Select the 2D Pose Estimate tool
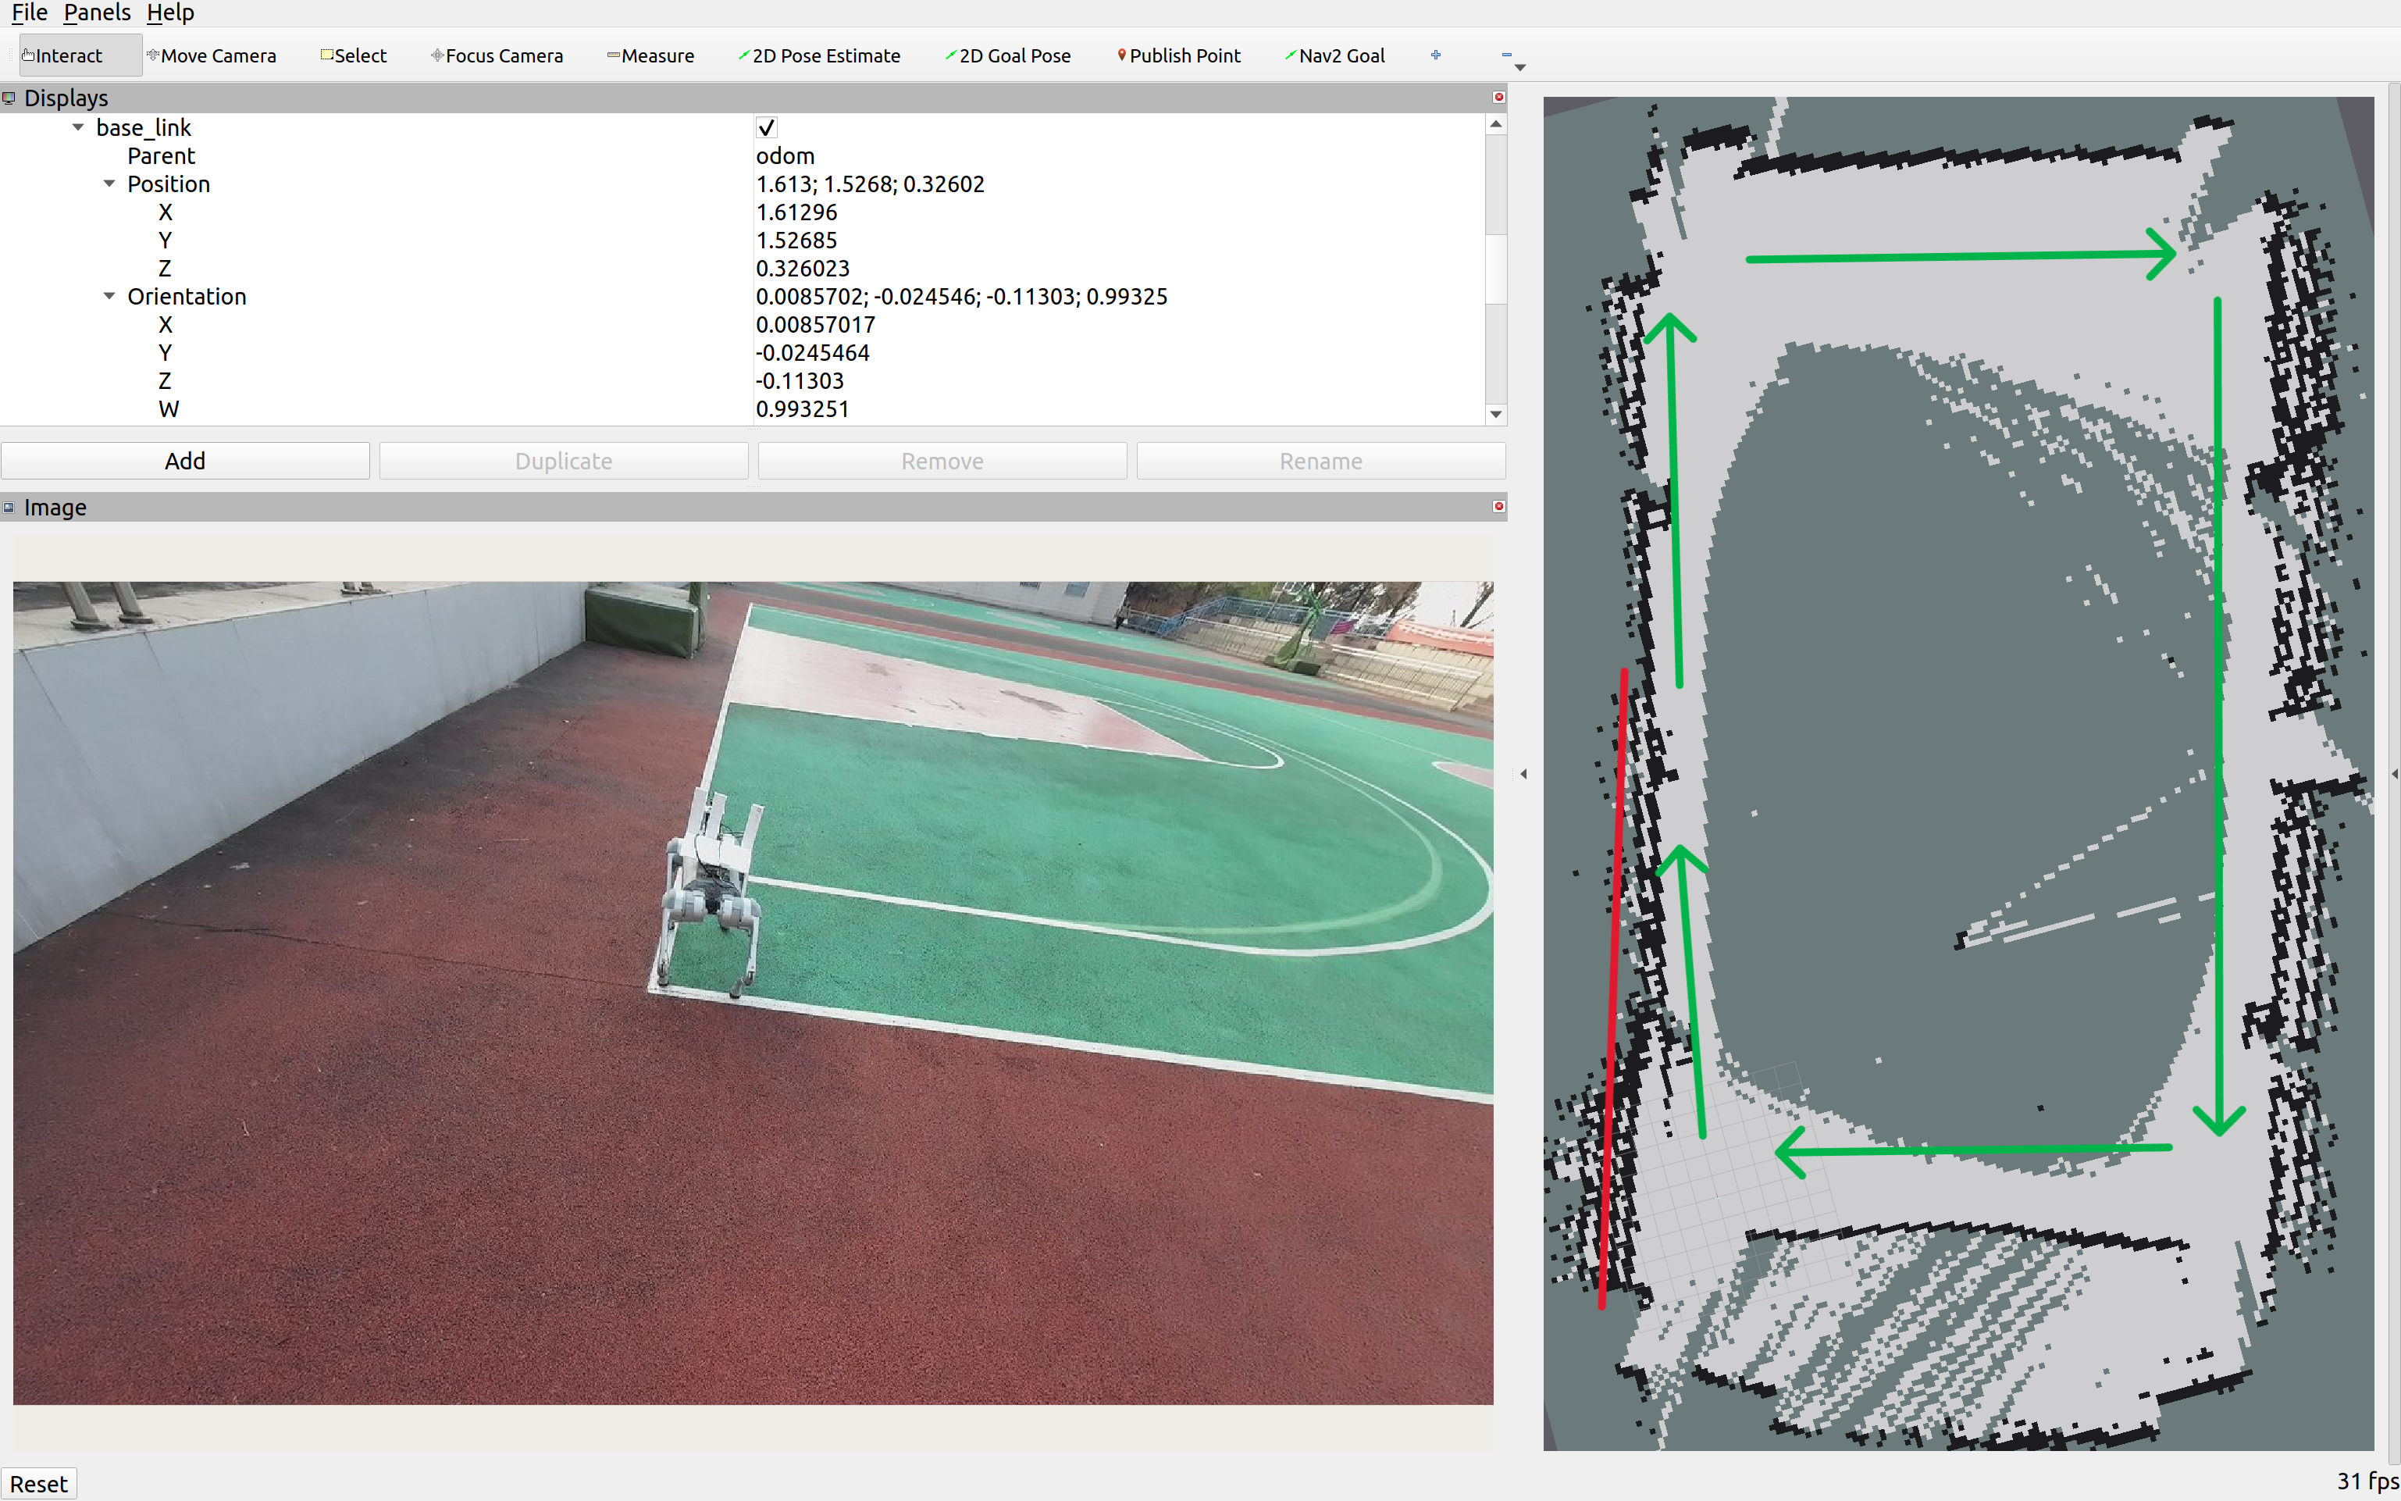Viewport: 2401px width, 1501px height. pos(819,55)
